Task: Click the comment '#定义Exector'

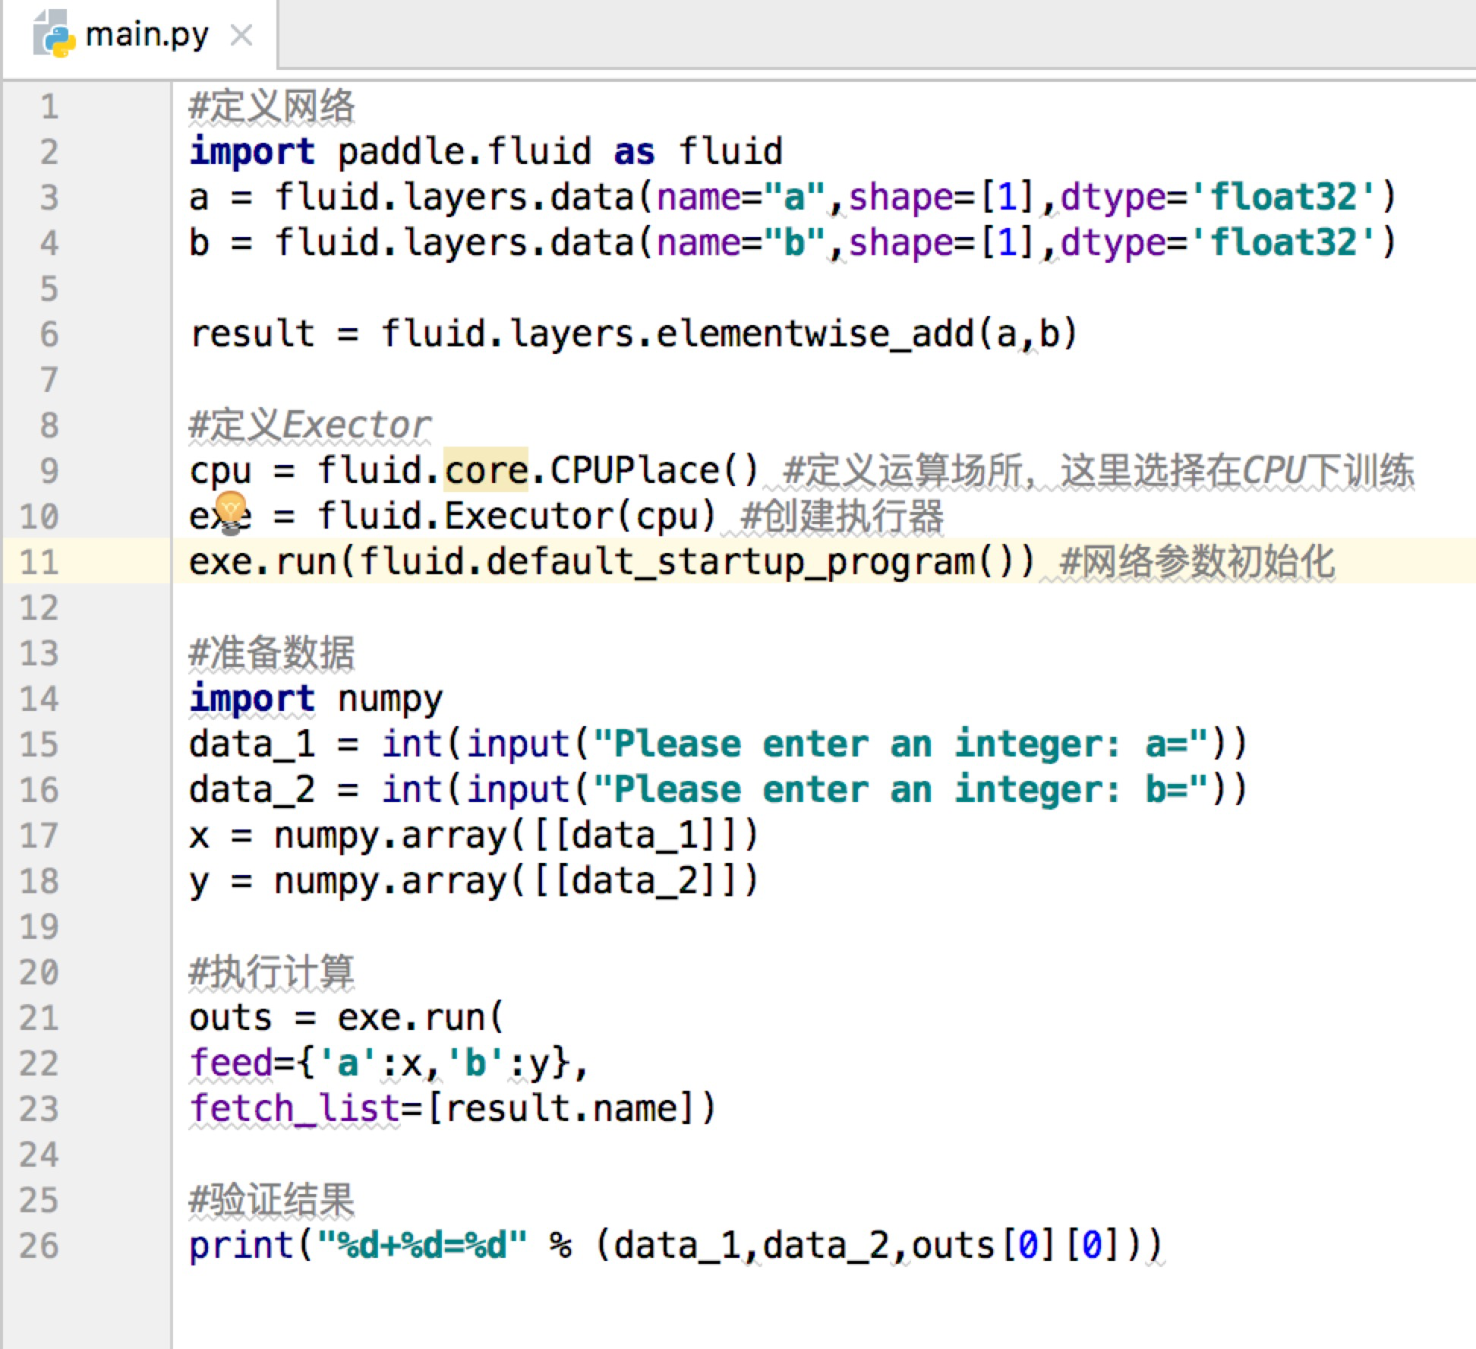Action: [310, 425]
